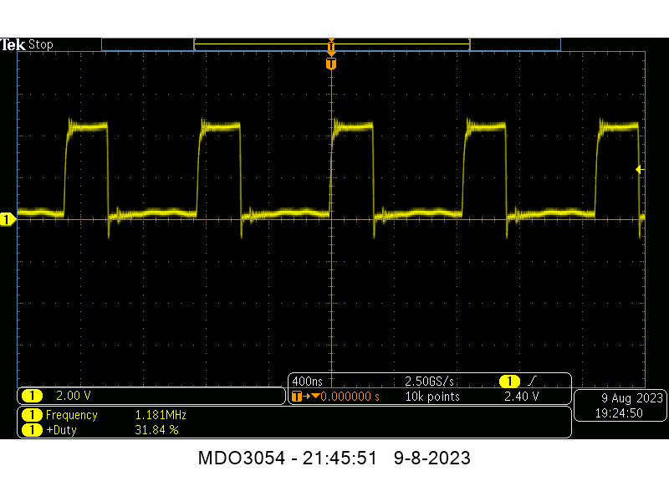Click the Stop acquisition status label
This screenshot has height=502, width=669.
click(41, 44)
